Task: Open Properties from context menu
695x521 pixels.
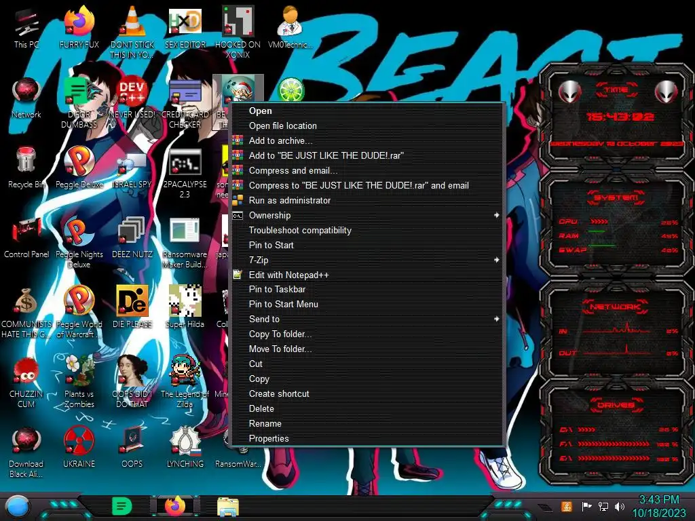Action: click(x=367, y=439)
